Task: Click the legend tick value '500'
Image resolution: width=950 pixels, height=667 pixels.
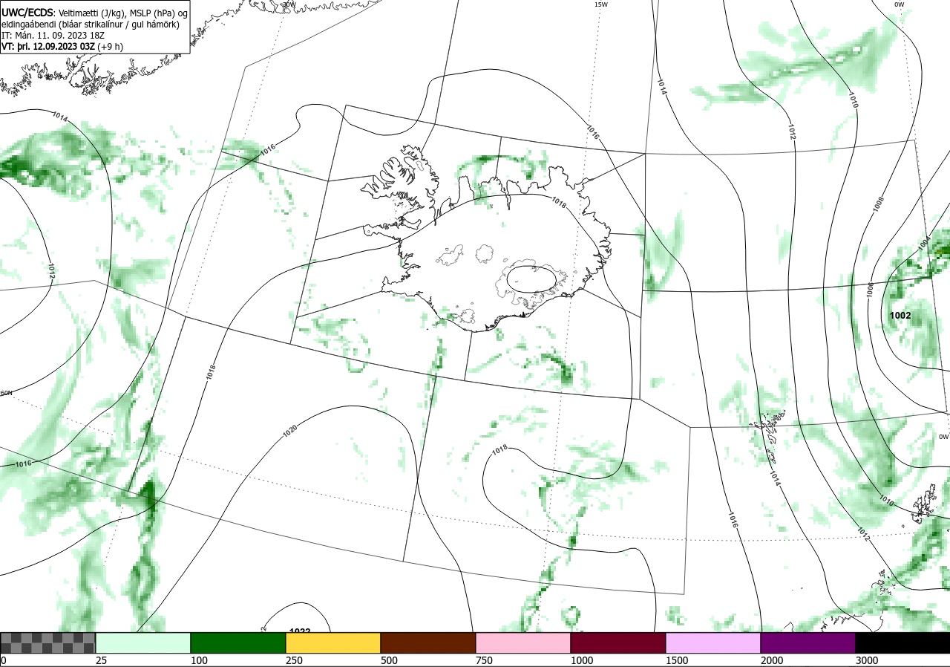Action: pyautogui.click(x=388, y=660)
